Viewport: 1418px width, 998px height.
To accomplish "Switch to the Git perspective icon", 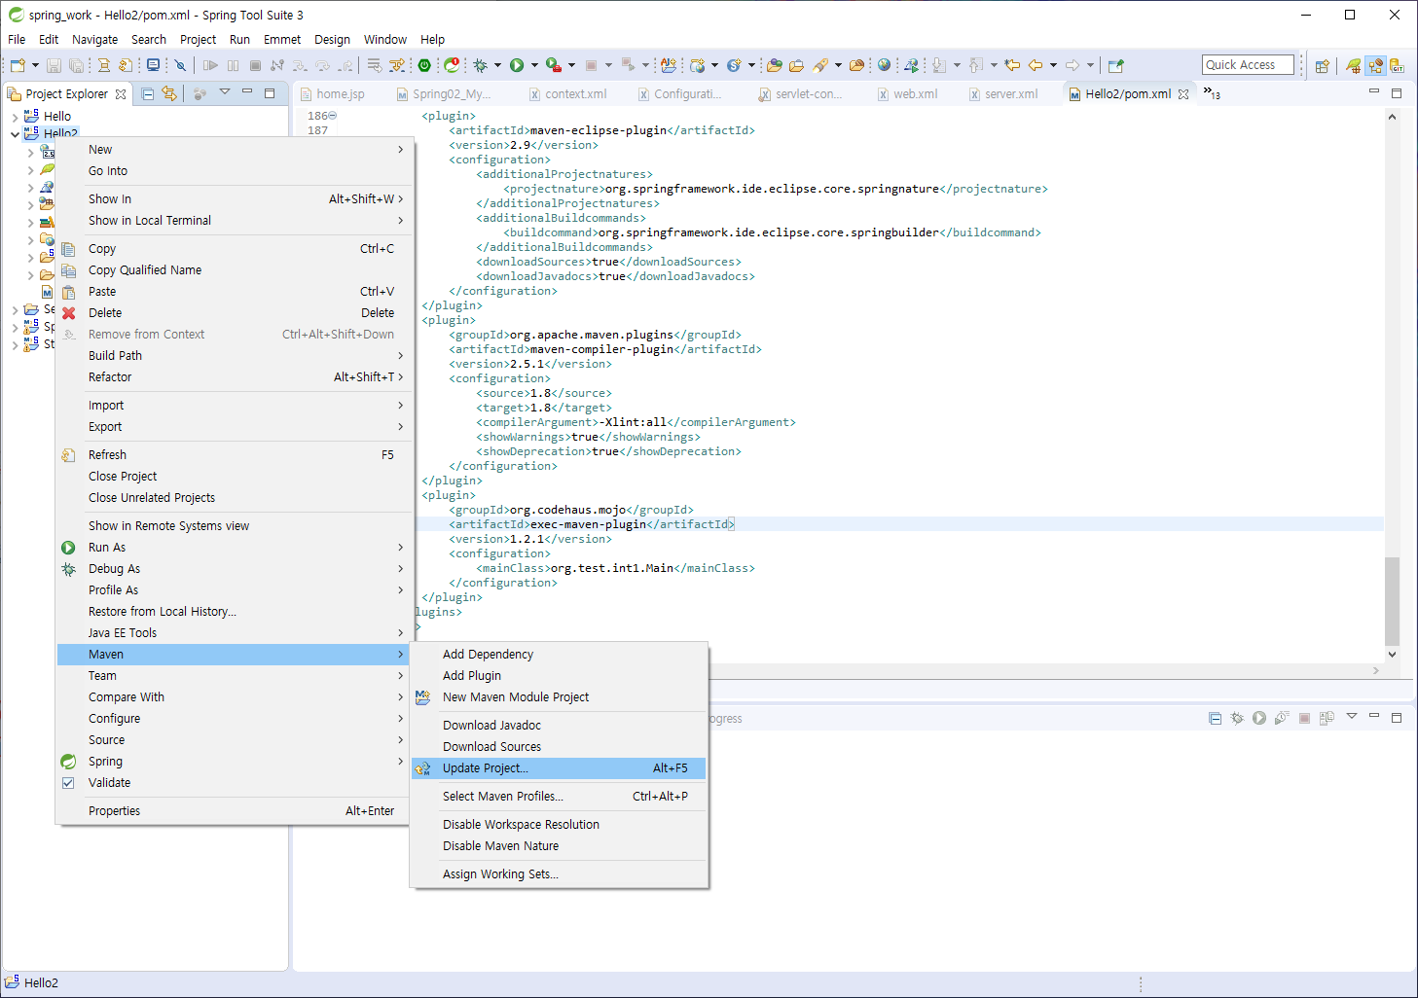I will point(1398,65).
